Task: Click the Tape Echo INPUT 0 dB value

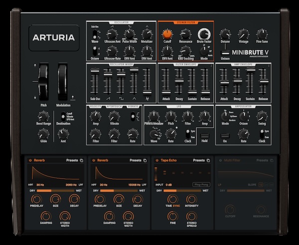Action: pyautogui.click(x=169, y=185)
